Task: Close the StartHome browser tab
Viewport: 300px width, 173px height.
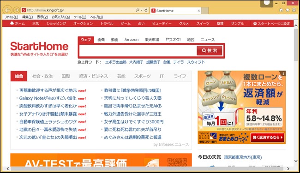Action: click(199, 11)
